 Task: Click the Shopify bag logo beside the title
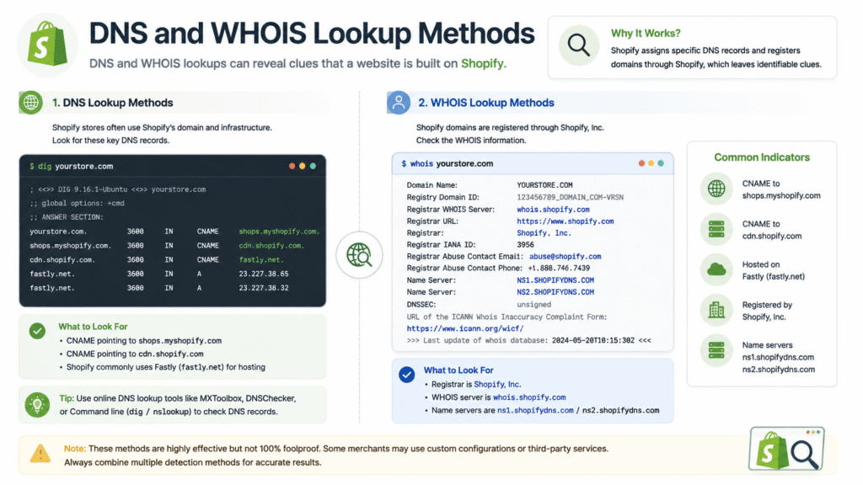tap(48, 45)
